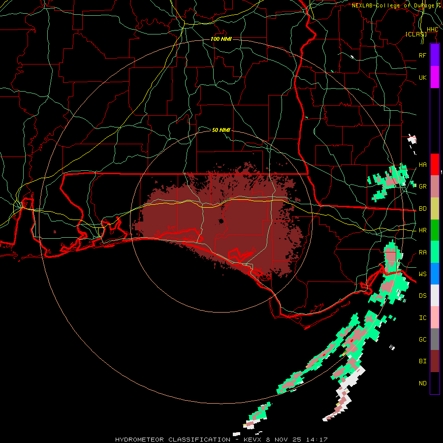This screenshot has height=443, width=443.
Task: Click the BI dark red legend swatch
Action: (435, 361)
